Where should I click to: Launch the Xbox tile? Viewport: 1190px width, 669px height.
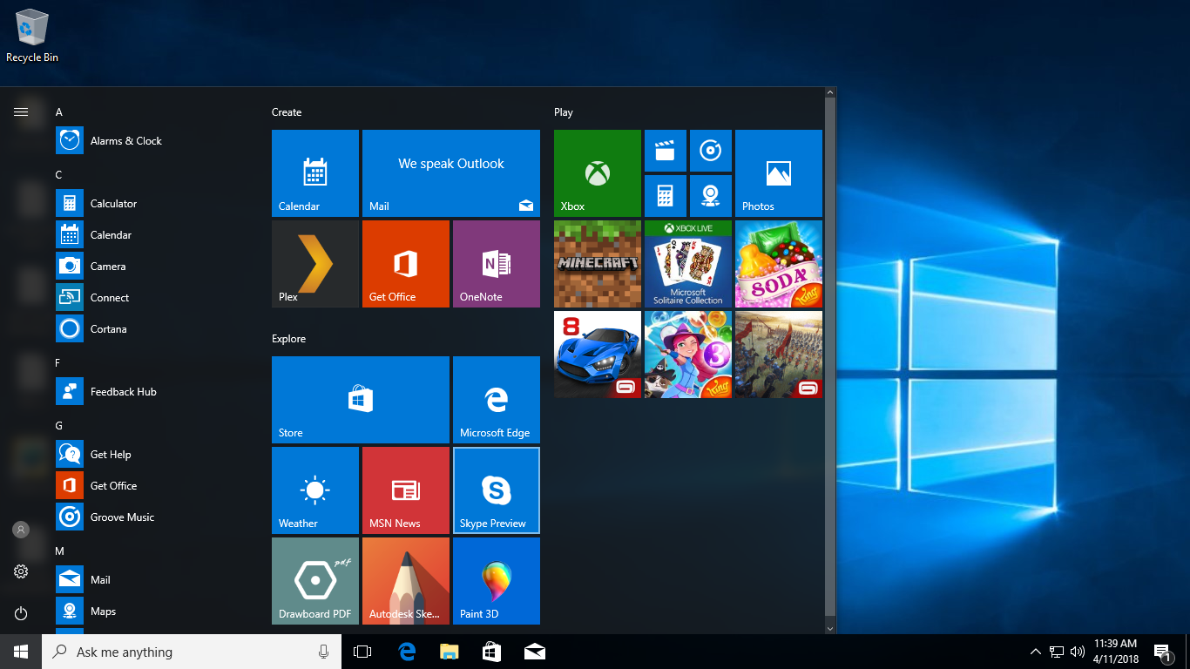(x=598, y=173)
